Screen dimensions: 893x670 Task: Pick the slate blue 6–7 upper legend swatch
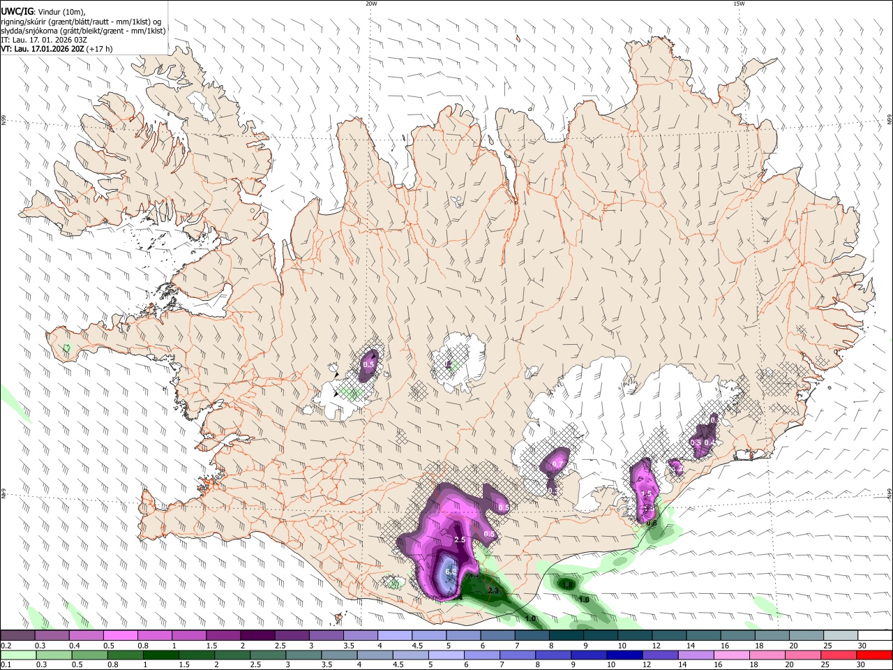[498, 636]
